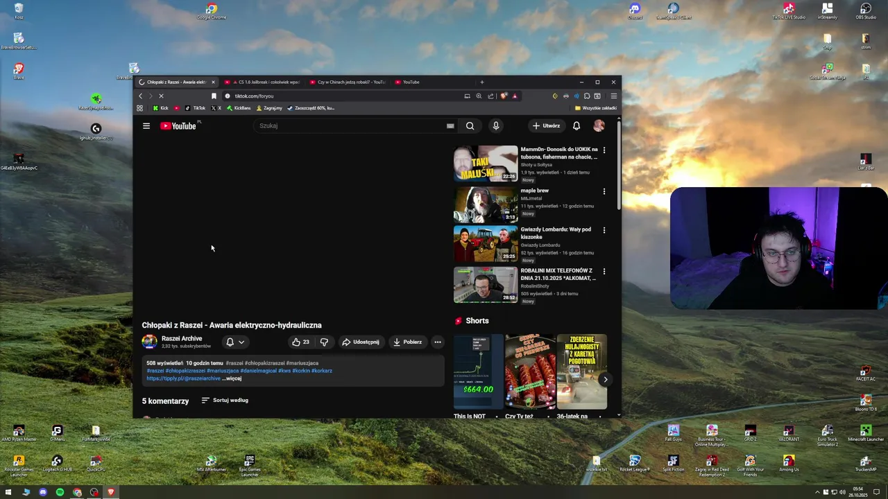Expand the description with ...więcej
The image size is (888, 499).
[x=232, y=378]
